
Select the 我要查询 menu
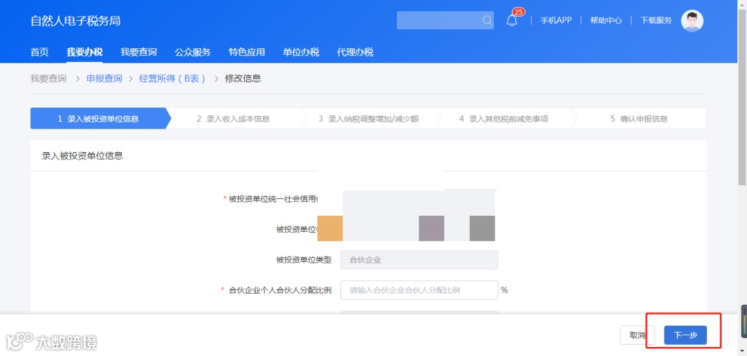tap(138, 52)
